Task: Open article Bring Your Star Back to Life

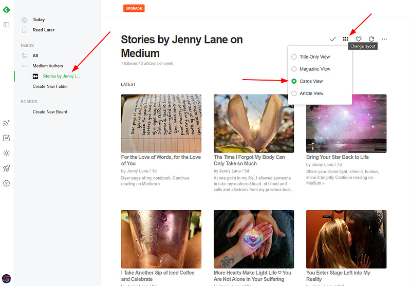Action: pos(338,157)
